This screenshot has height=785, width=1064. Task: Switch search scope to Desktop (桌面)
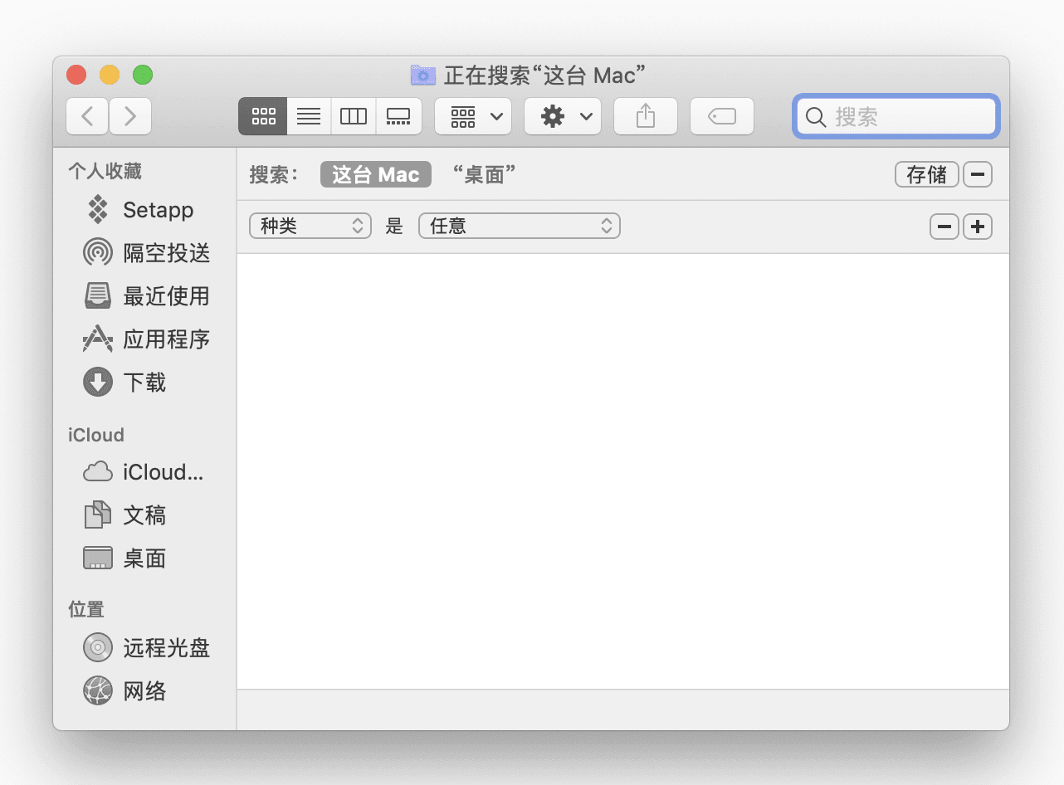485,174
